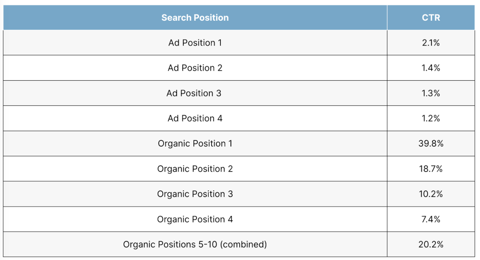Click the CTR column header
The height and width of the screenshot is (260, 480).
click(431, 18)
